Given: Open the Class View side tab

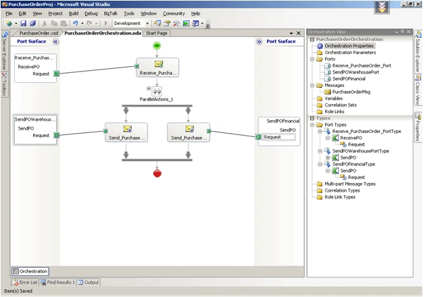Looking at the screenshot, I should coord(418,91).
